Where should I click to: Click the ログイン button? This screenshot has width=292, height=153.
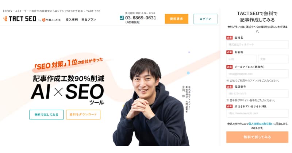(x=205, y=19)
